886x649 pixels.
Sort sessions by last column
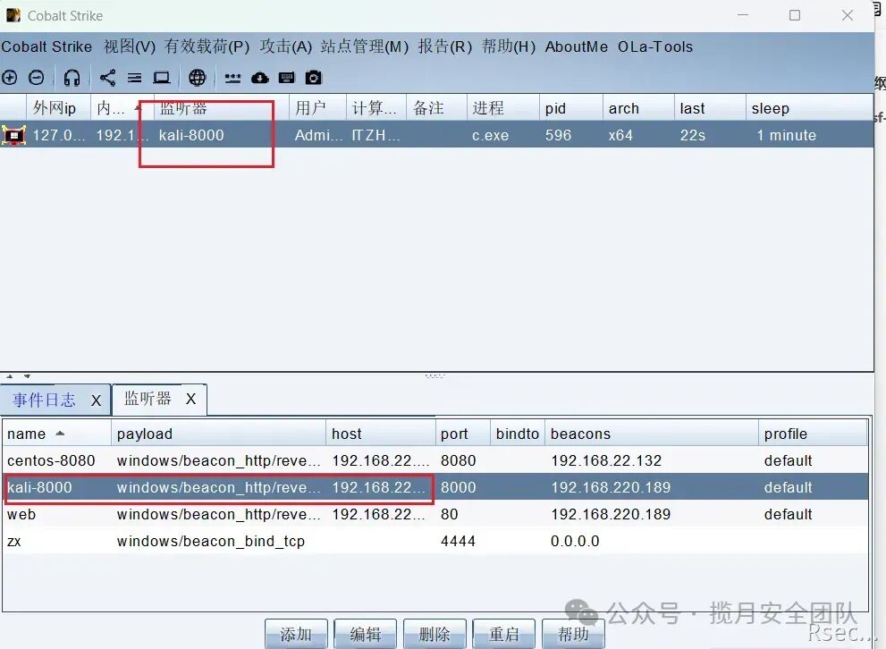pos(710,108)
